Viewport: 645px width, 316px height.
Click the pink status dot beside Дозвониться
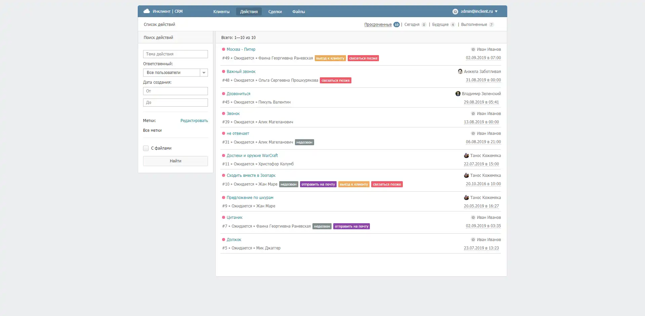pos(223,94)
